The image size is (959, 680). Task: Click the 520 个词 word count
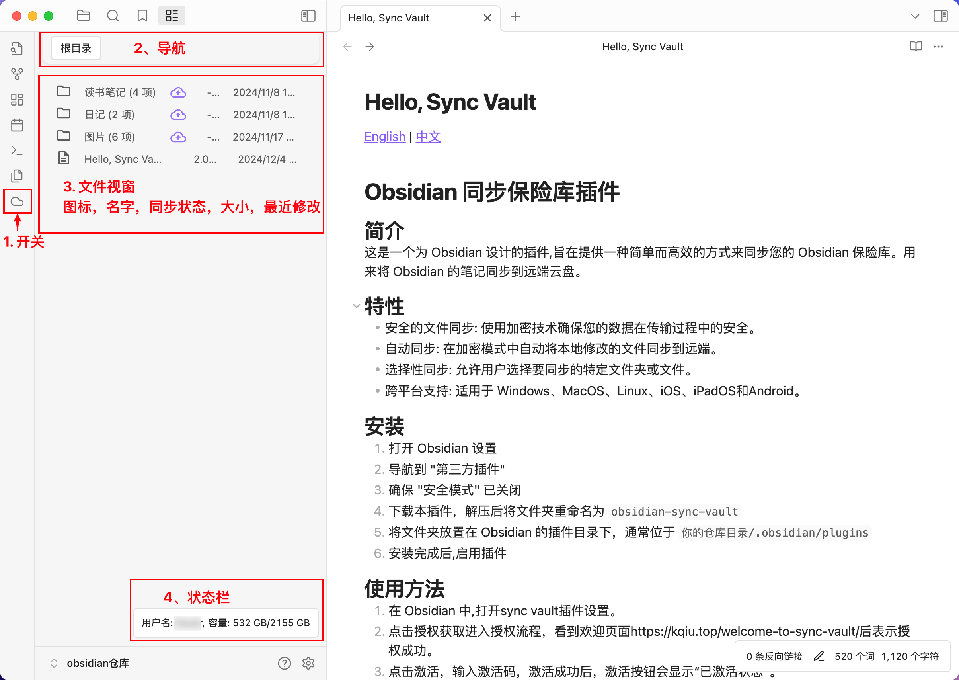pyautogui.click(x=854, y=656)
